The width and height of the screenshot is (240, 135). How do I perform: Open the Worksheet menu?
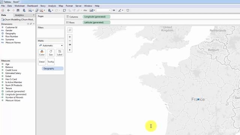click(19, 6)
